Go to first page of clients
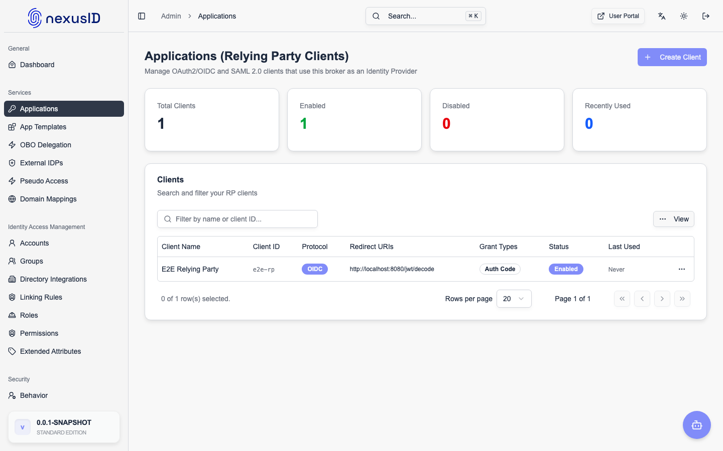Image resolution: width=723 pixels, height=451 pixels. [x=622, y=299]
